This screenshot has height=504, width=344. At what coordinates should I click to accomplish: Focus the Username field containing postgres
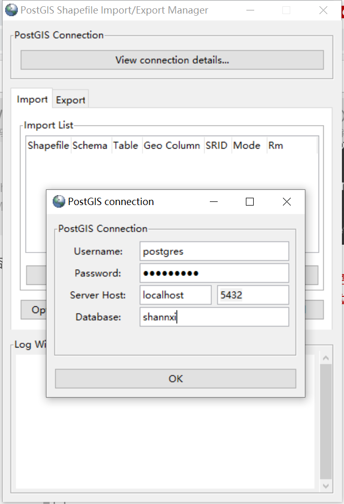pyautogui.click(x=214, y=251)
